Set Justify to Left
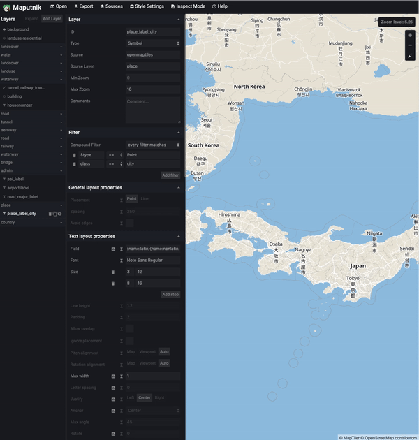This screenshot has width=419, height=440. pyautogui.click(x=131, y=397)
